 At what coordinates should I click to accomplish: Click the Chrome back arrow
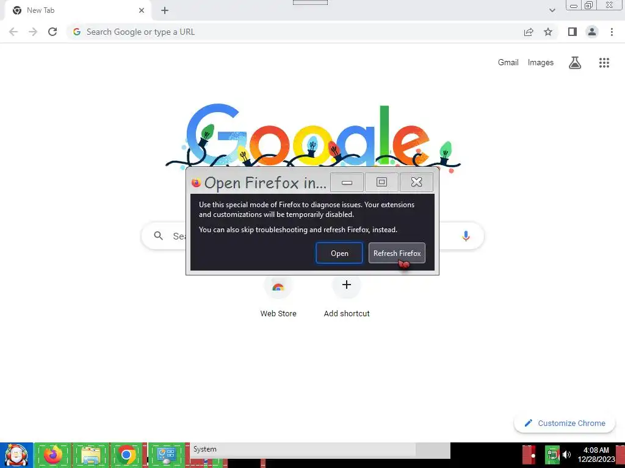[x=13, y=32]
